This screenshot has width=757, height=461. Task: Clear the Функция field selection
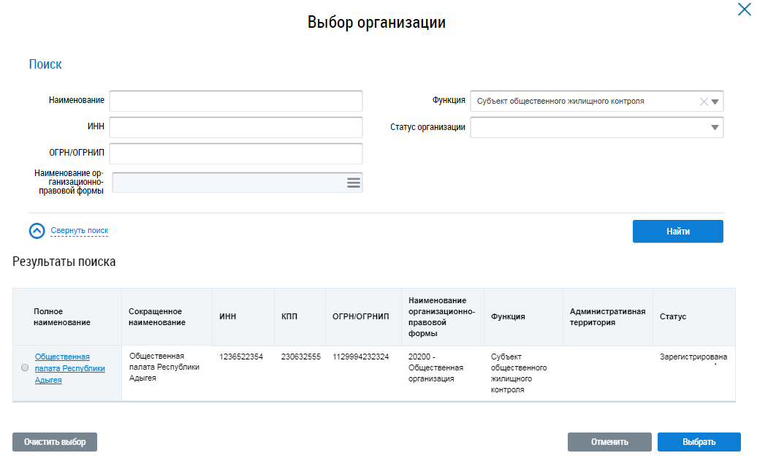point(704,102)
